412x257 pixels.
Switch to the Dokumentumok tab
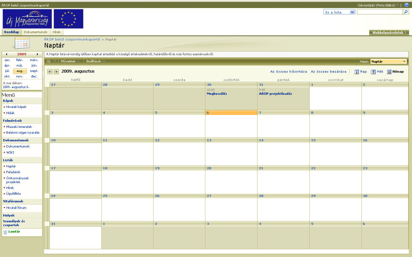tap(35, 32)
